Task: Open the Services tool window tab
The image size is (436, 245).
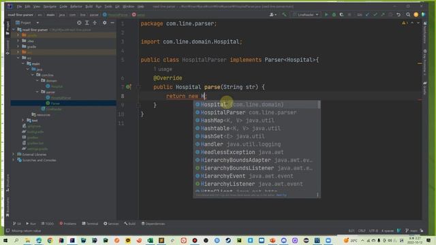Action: click(x=111, y=224)
